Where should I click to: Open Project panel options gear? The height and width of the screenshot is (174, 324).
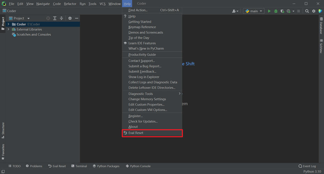70,18
